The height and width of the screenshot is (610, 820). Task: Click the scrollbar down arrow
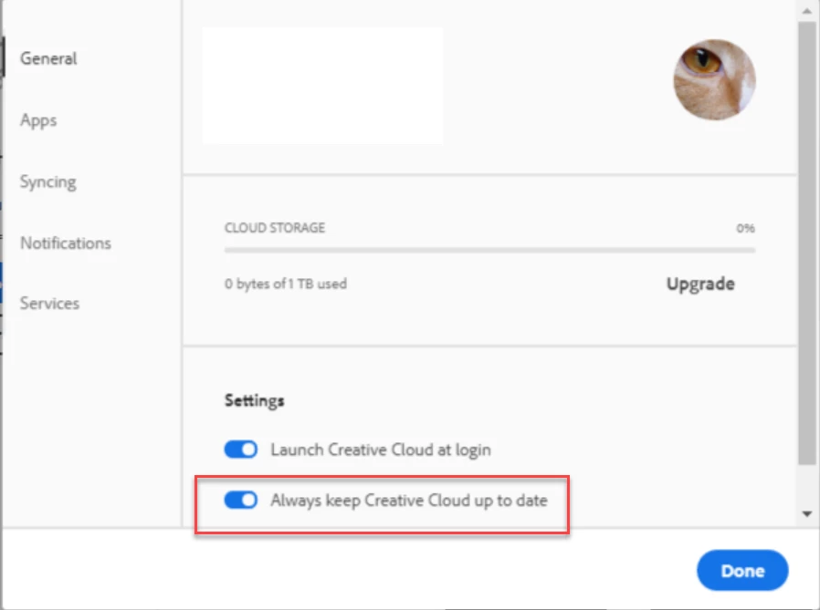(x=807, y=514)
